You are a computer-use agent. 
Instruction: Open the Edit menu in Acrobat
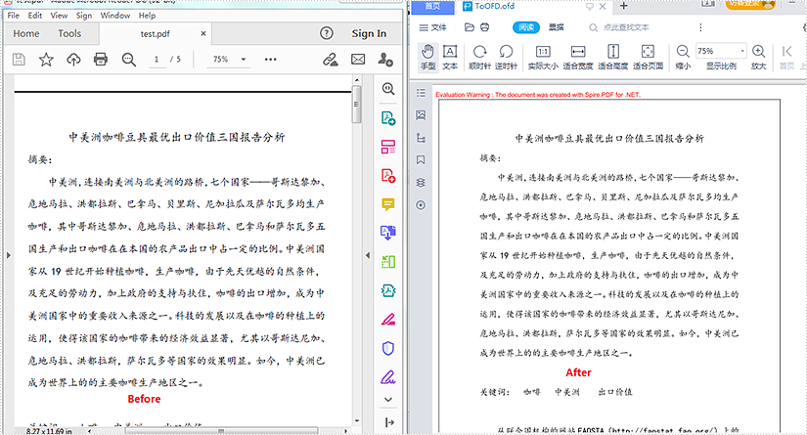coord(35,16)
